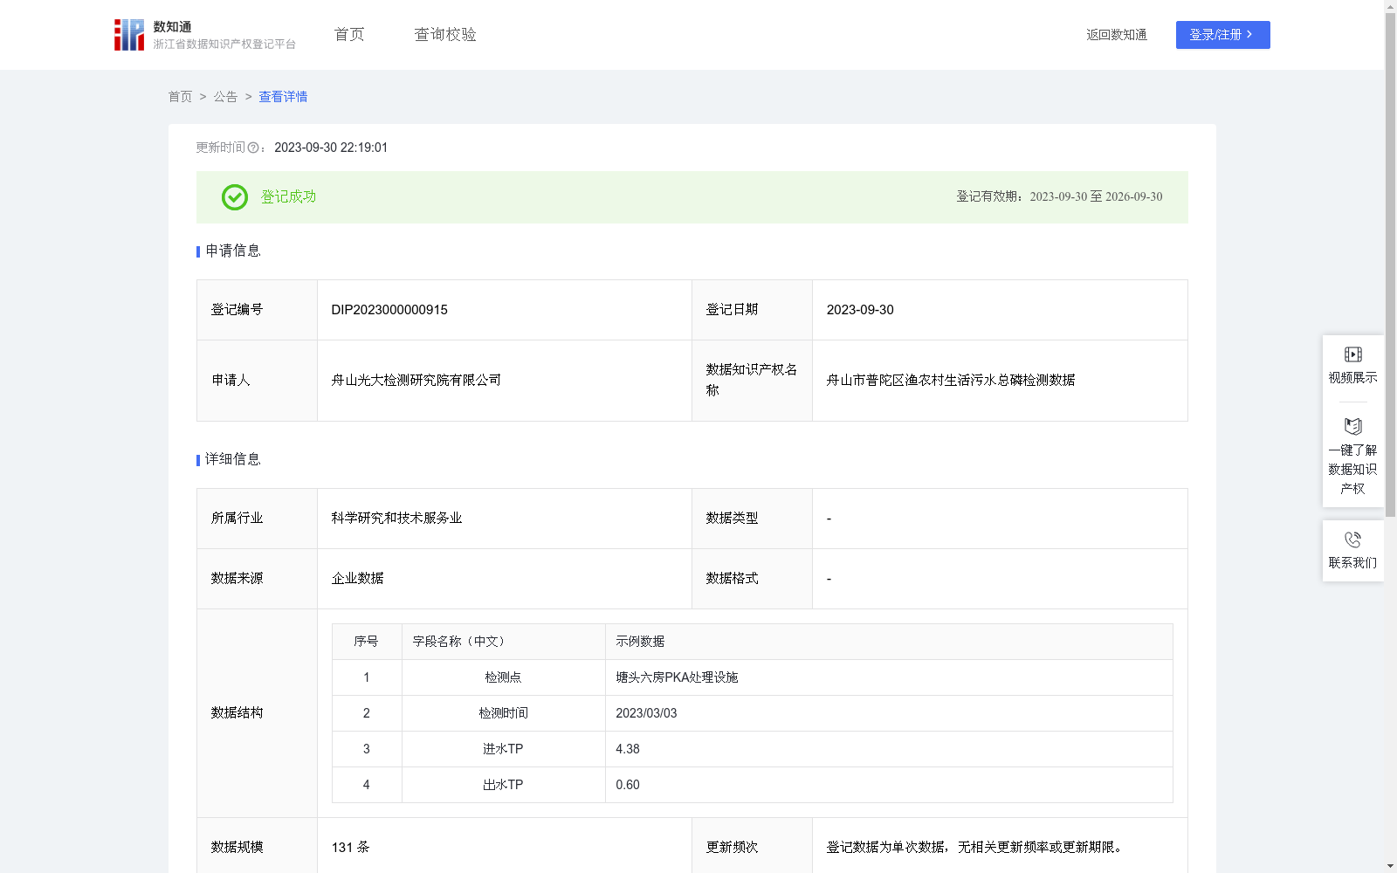This screenshot has height=873, width=1397.
Task: Click the help icon beside 更新时间
Action: point(253,148)
